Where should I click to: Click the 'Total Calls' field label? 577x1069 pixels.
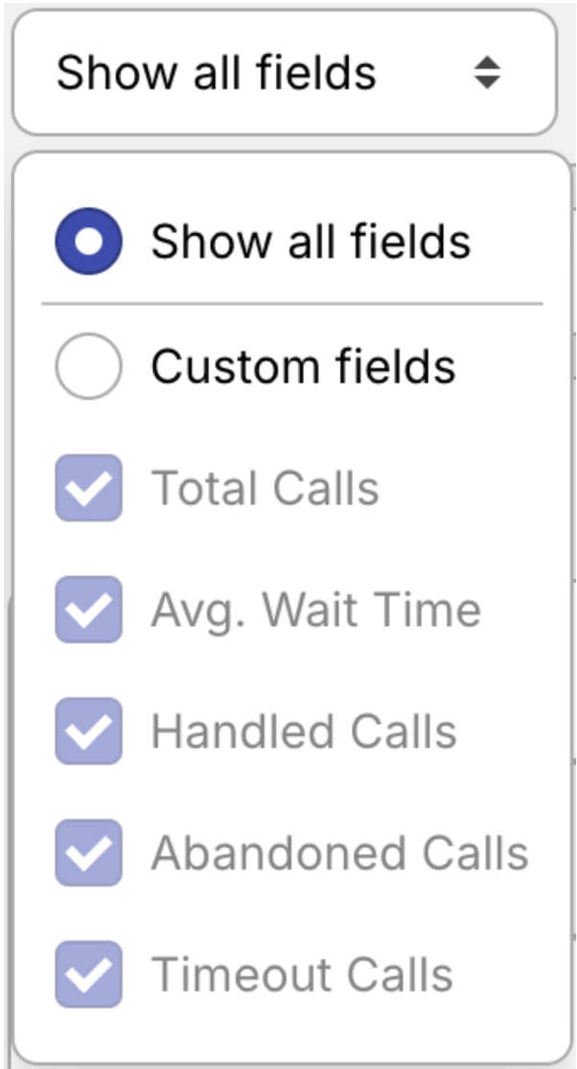(x=265, y=488)
